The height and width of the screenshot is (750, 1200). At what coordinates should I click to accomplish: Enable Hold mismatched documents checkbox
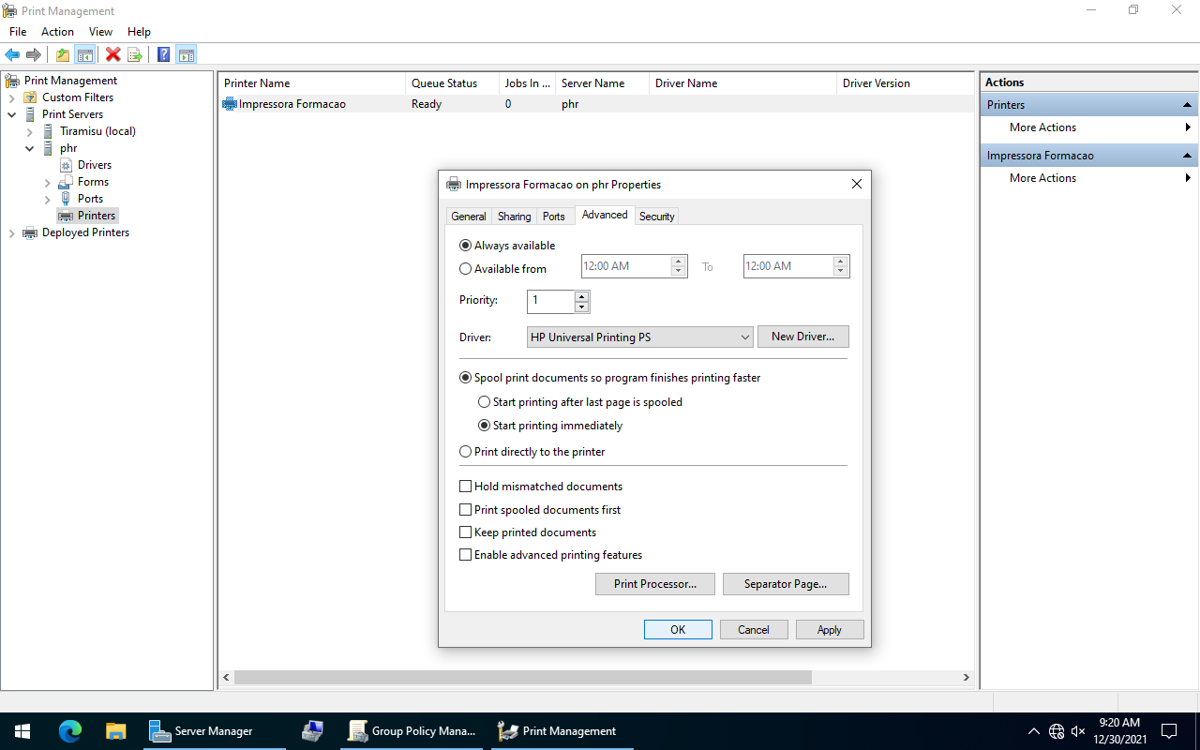point(466,487)
